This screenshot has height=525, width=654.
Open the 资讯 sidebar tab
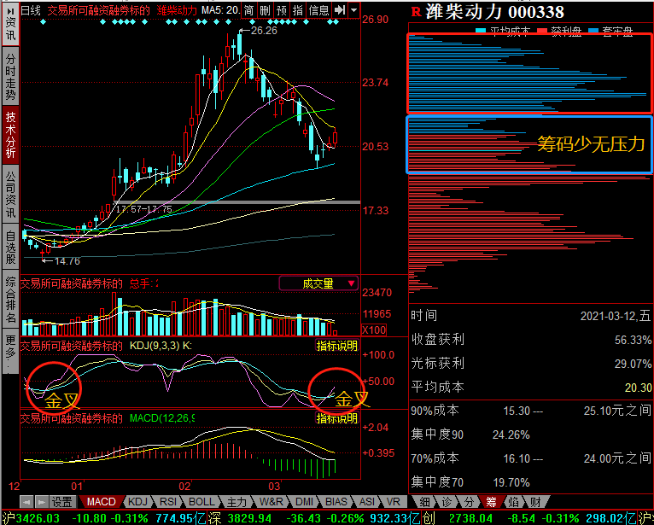tap(10, 23)
